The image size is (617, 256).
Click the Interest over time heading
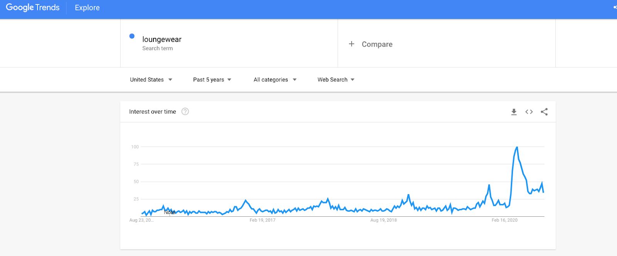point(152,112)
